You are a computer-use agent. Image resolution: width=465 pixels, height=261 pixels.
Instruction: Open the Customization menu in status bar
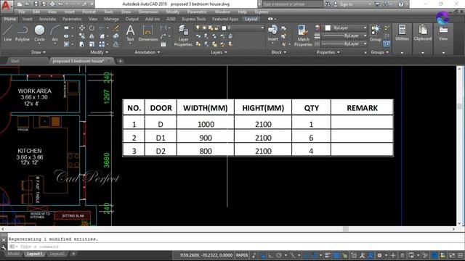click(x=460, y=255)
